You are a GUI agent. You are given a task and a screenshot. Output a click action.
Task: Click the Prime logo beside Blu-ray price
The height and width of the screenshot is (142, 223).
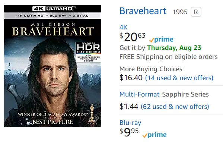click(x=154, y=135)
